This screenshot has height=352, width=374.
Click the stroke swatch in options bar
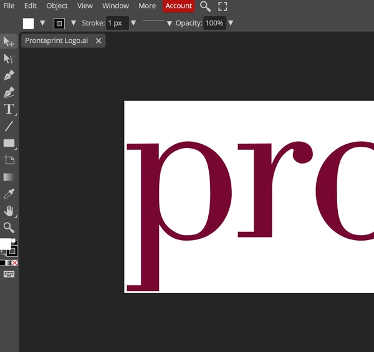[59, 24]
